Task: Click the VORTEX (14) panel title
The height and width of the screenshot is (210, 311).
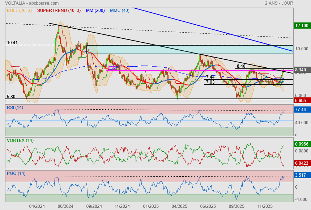Action: (x=20, y=140)
